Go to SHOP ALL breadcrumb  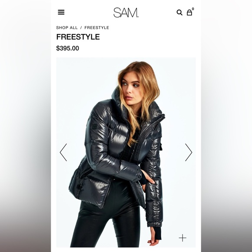click(x=67, y=28)
